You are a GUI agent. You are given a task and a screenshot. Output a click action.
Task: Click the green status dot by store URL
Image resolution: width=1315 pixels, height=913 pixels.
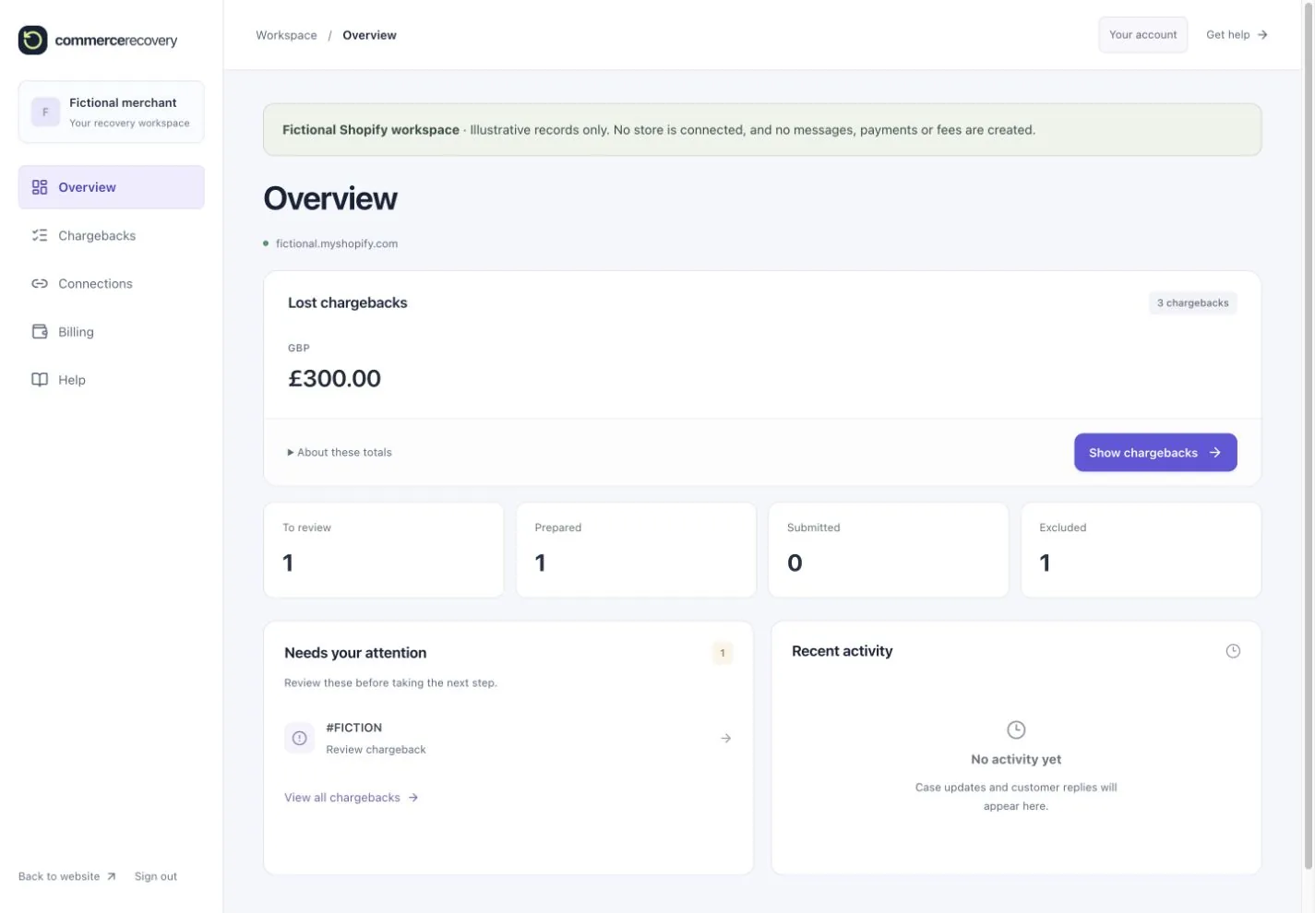pos(266,243)
